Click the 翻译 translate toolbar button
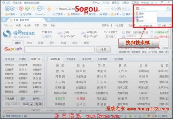Screen dimensions: 173x119 [126, 14]
